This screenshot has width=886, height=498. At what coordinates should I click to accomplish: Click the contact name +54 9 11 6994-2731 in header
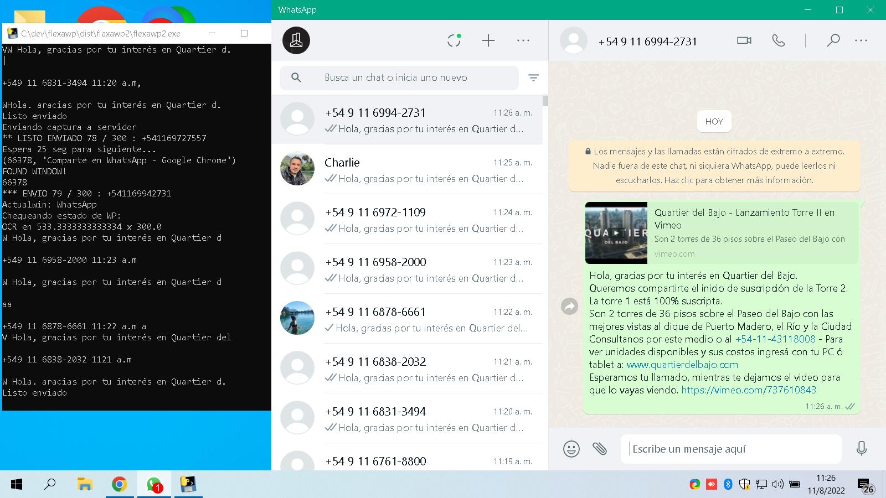(x=647, y=41)
